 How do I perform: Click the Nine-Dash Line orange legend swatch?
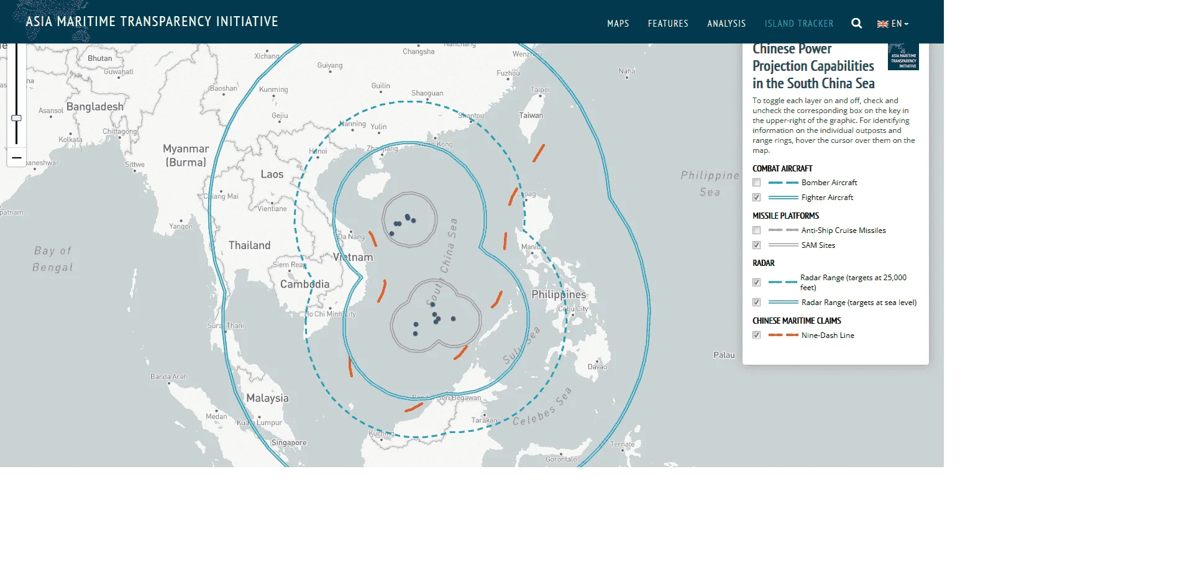click(783, 335)
